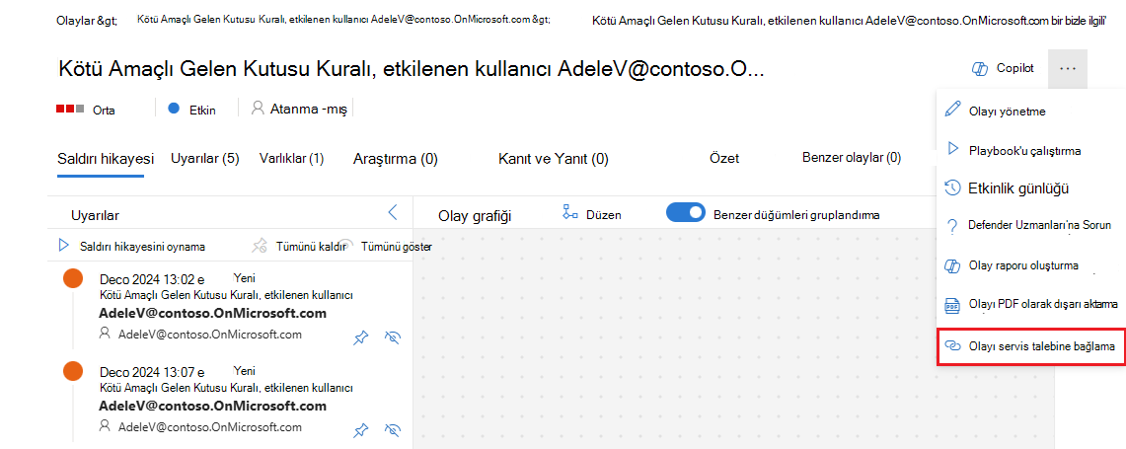This screenshot has width=1126, height=449.
Task: Open the Benzer olaylar (0) tab
Action: (852, 157)
